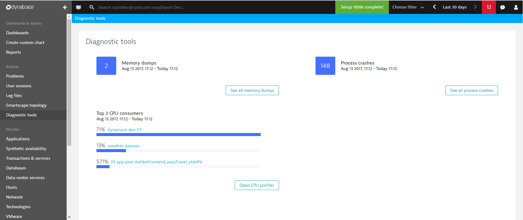Open IIS app pool dotNetFrontend_easyTravel_x64dfd link

[x=156, y=162]
